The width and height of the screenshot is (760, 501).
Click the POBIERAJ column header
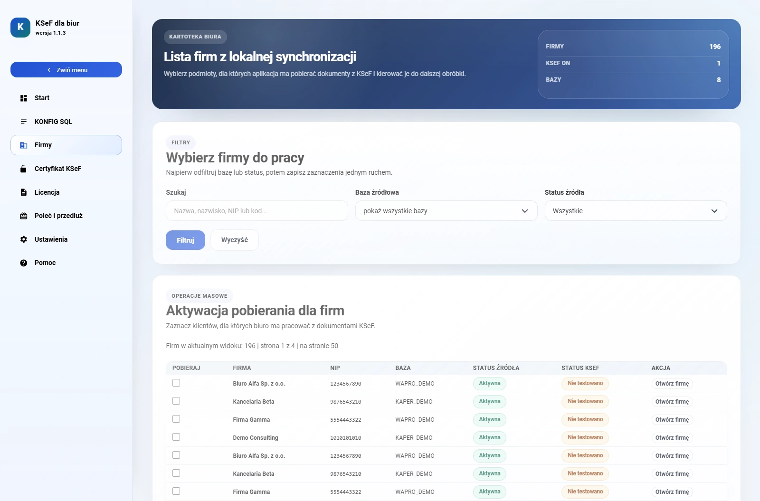click(186, 368)
